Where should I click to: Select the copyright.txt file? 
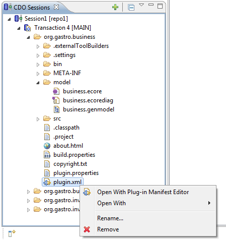(70, 164)
